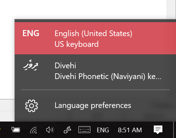This screenshot has height=138, width=176.
Task: Open the 8:51 AM clock flyout
Action: pos(130,130)
